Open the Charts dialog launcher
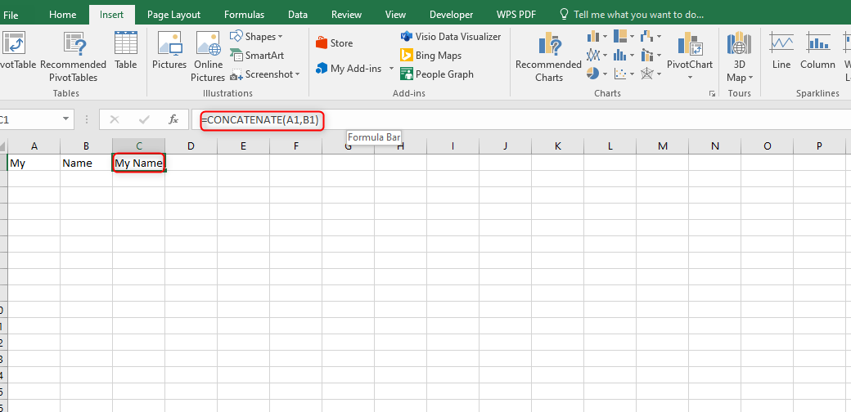This screenshot has height=412, width=851. point(712,94)
